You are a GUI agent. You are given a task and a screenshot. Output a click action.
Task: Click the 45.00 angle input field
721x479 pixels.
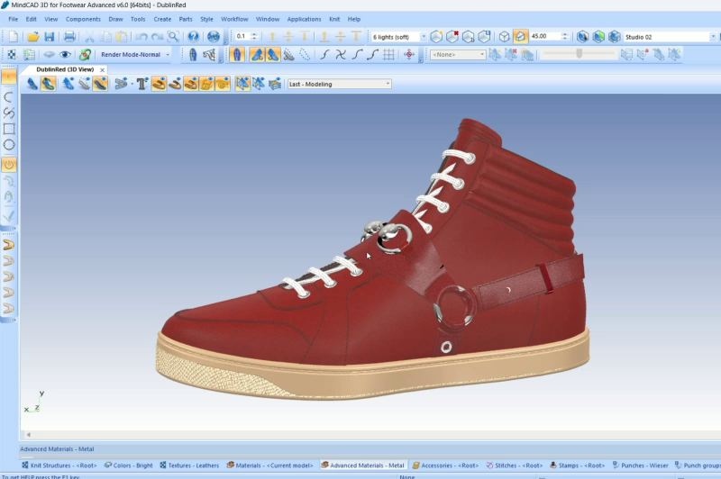point(545,36)
